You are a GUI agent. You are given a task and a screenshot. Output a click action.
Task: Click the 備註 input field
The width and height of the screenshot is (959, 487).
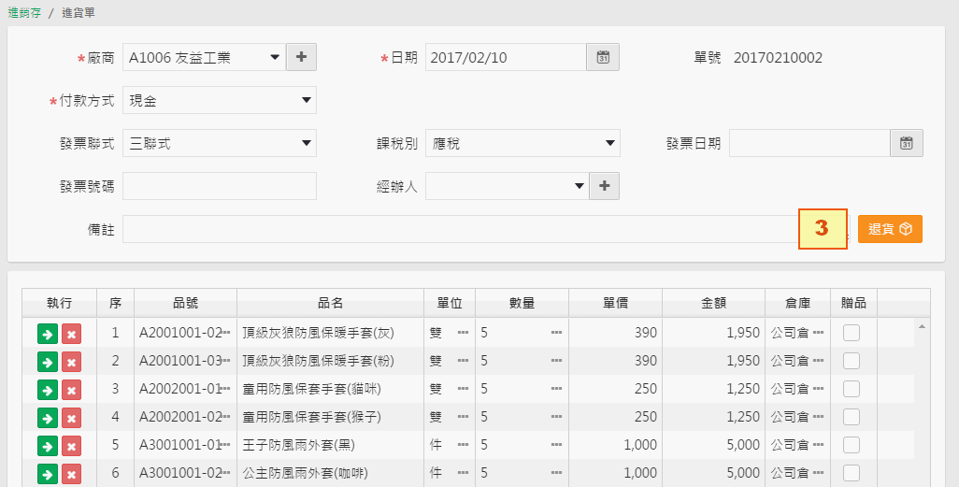click(x=486, y=229)
